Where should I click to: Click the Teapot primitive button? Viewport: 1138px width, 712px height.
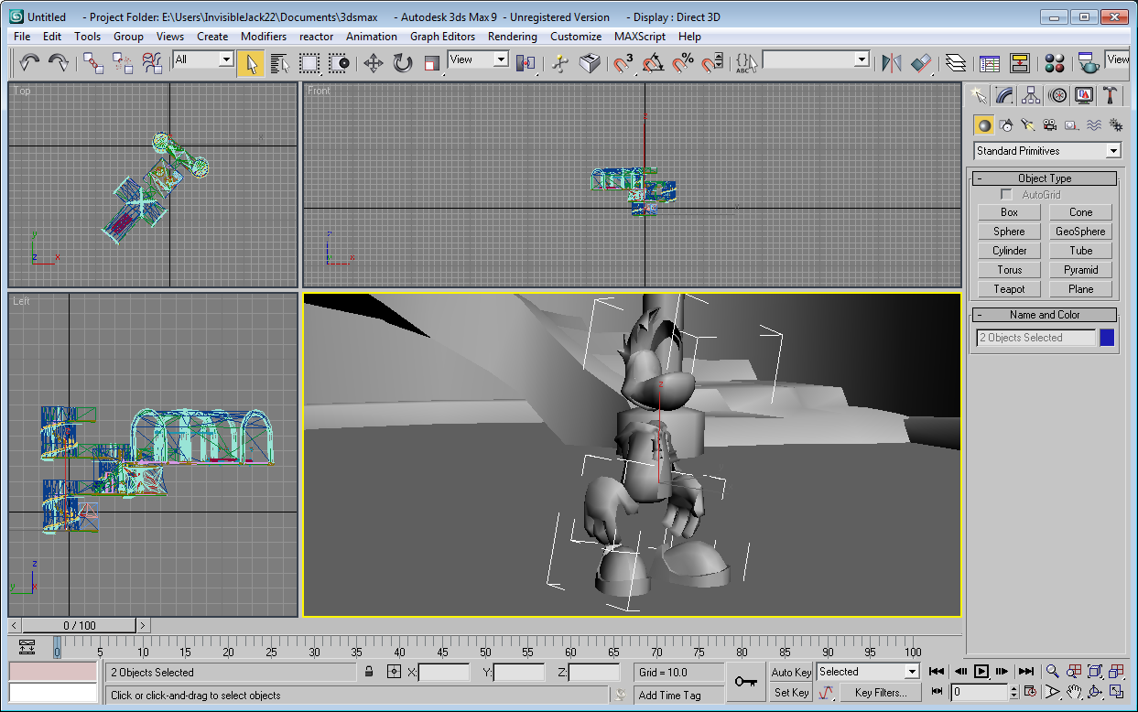pyautogui.click(x=1009, y=289)
